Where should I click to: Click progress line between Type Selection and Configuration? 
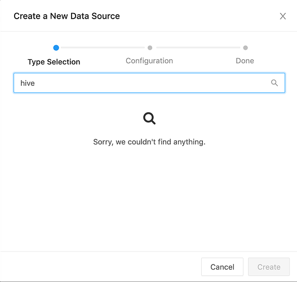tap(103, 47)
